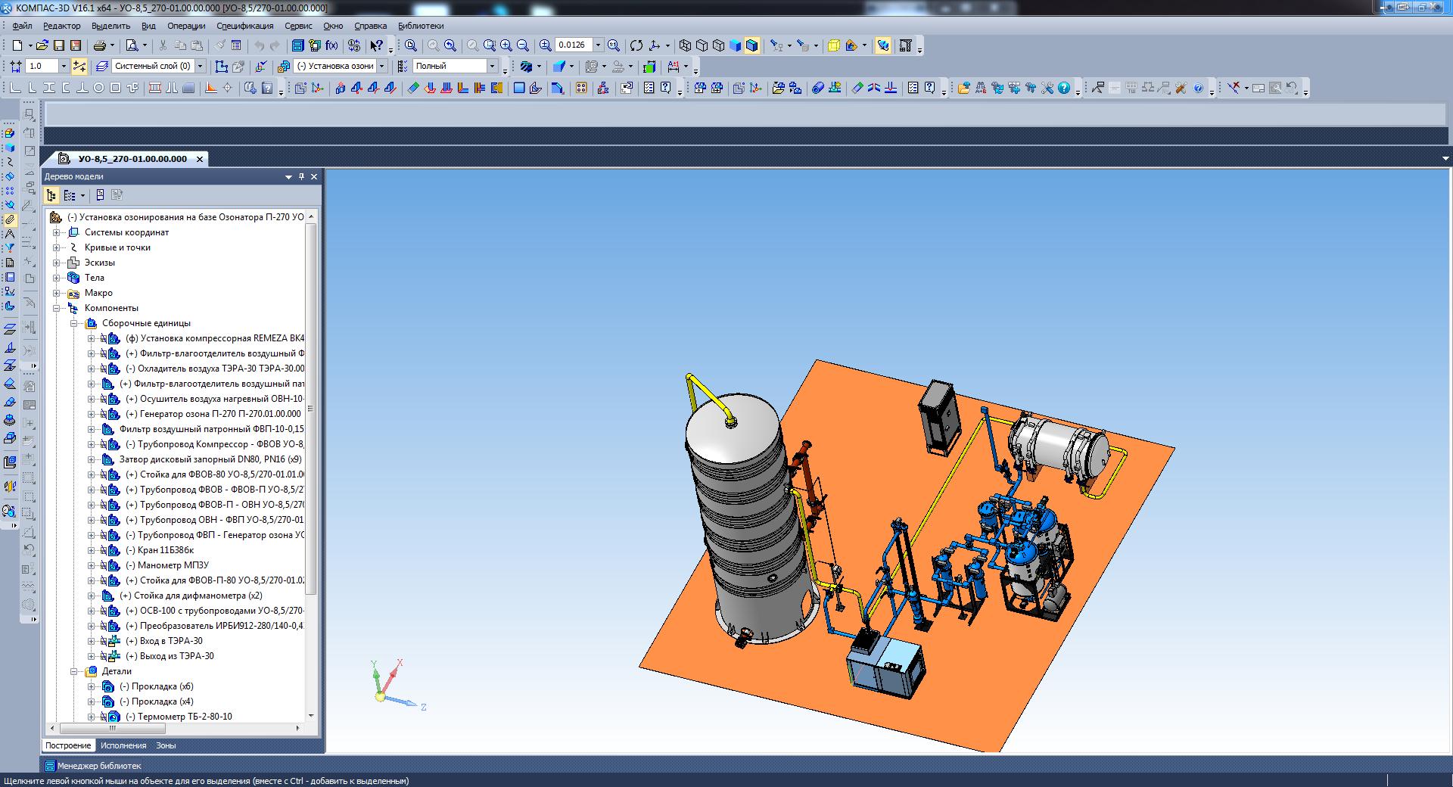Click the Zoom in magnifier icon
This screenshot has width=1453, height=787.
(x=506, y=45)
